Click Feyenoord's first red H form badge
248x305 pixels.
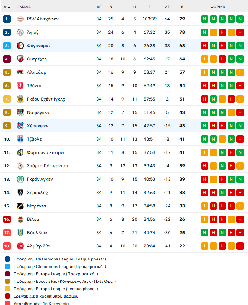point(205,46)
